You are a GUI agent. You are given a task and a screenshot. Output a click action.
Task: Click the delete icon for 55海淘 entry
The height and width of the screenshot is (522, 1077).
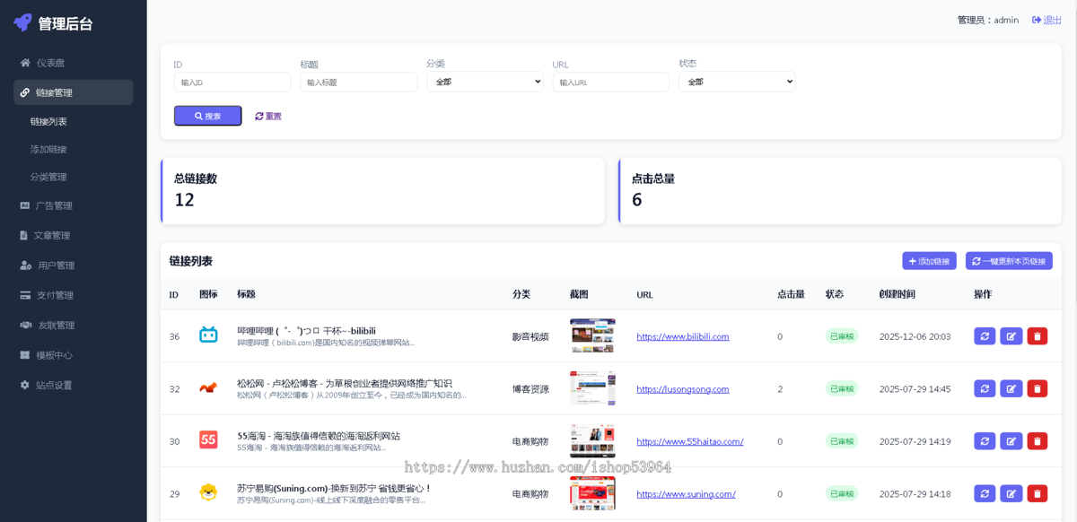click(x=1038, y=440)
